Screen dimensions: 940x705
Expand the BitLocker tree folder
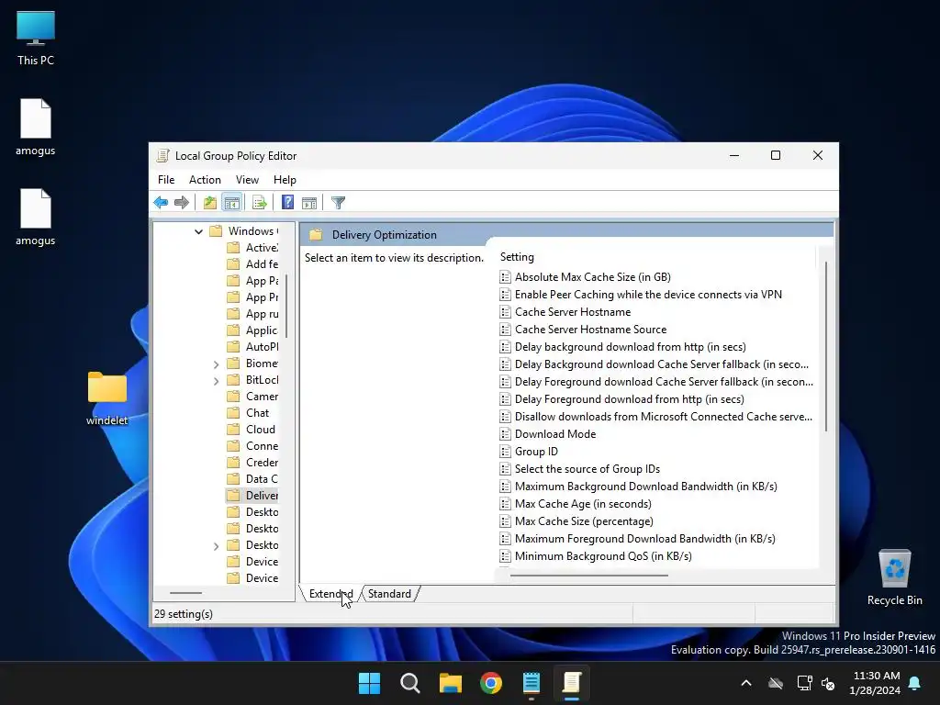pos(216,381)
